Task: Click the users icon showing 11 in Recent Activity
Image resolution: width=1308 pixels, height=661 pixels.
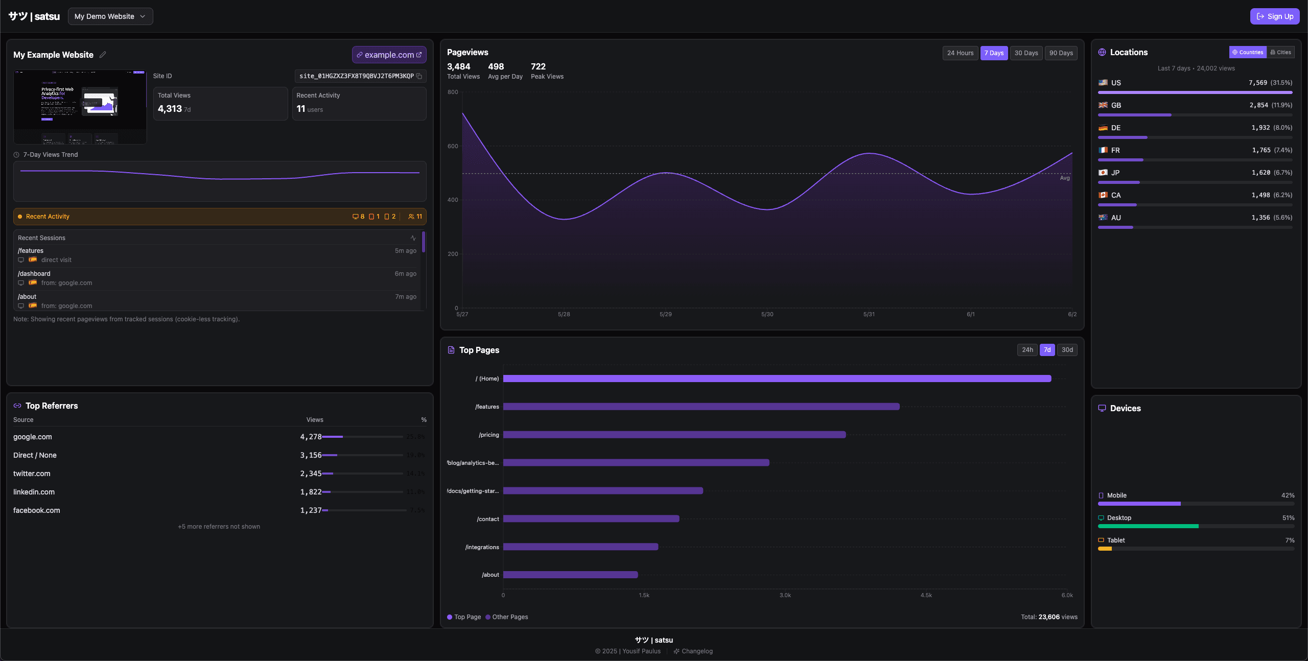Action: (x=411, y=217)
